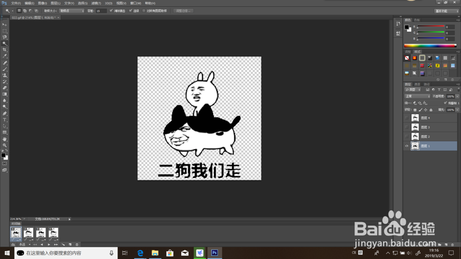The image size is (461, 259).
Task: Click the tolerance input field
Action: click(x=101, y=11)
